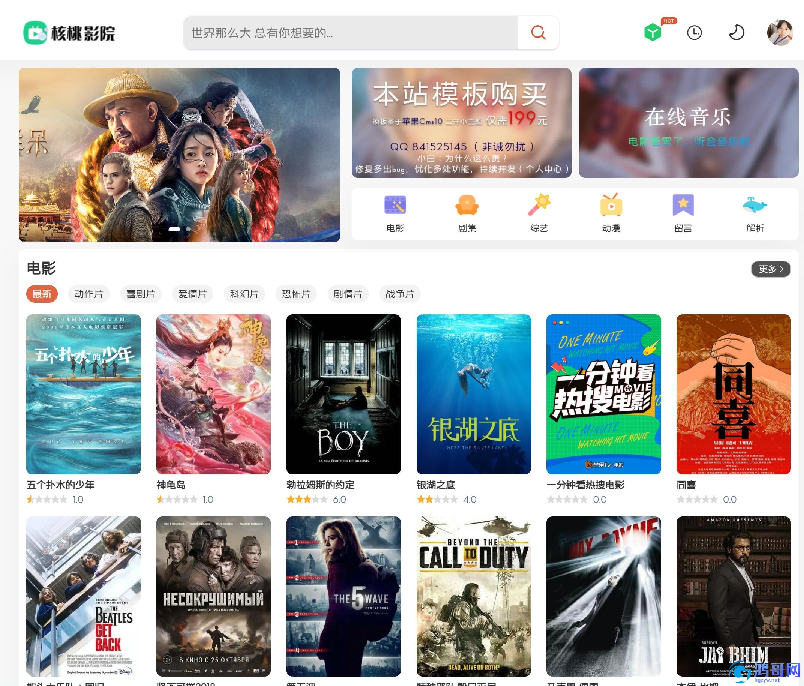Screen dimensions: 804x686
Task: Click the 五个扑水的少年 title link
Action: [x=60, y=485]
